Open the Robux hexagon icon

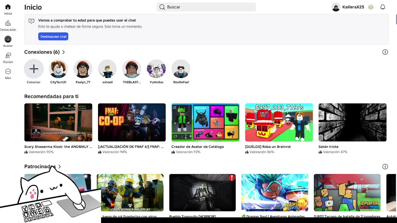(371, 7)
